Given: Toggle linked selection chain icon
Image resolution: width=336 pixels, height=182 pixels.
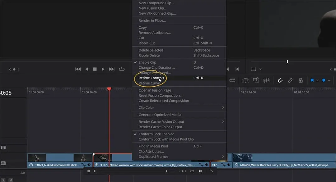Looking at the screenshot, I should [290, 80].
